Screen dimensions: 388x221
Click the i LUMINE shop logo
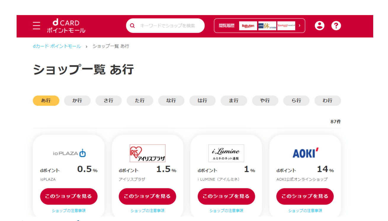[226, 153]
